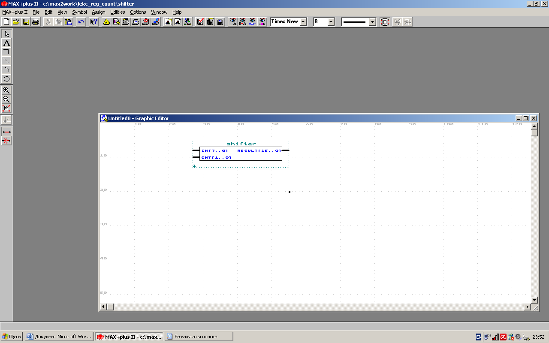
Task: Open a file using the folder icon
Action: pyautogui.click(x=16, y=21)
